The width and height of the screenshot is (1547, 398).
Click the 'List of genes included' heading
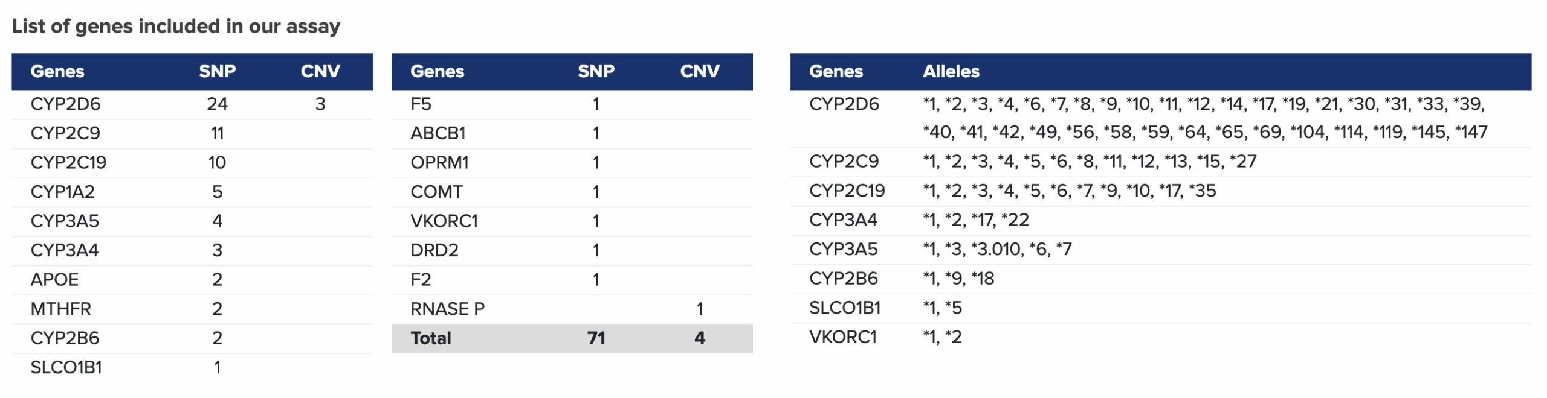(x=176, y=27)
